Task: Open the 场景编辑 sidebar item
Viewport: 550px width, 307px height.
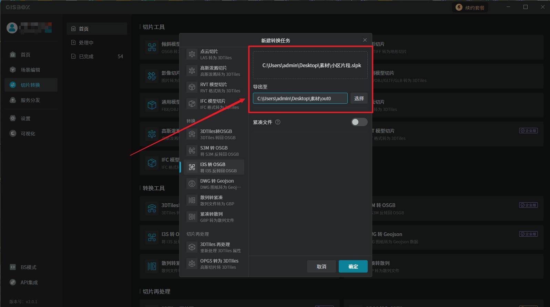Action: (x=31, y=70)
